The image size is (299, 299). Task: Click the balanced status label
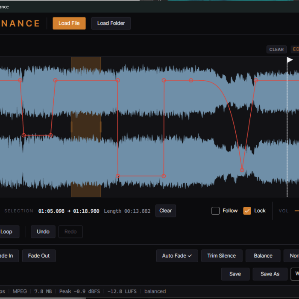point(155,291)
